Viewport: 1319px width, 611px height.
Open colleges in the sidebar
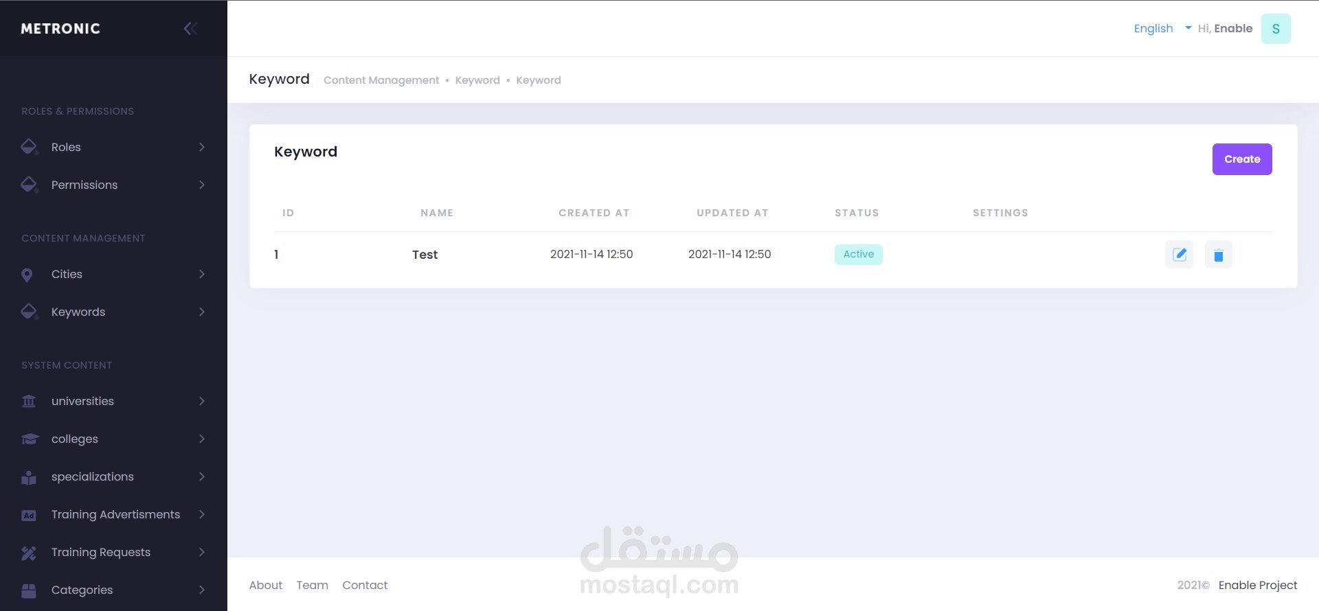point(113,439)
